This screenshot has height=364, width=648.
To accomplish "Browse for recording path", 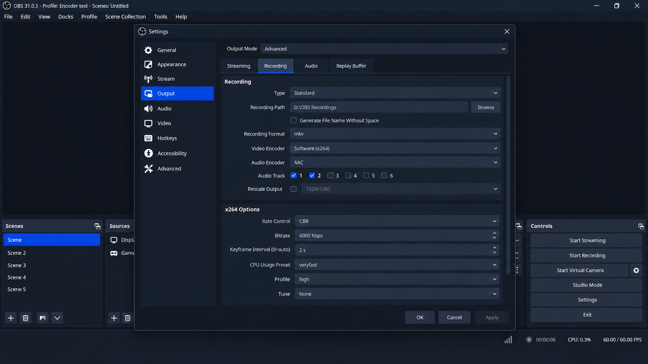I will (x=486, y=107).
